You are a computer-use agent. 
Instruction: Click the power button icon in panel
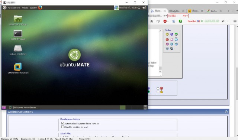tap(139, 7)
